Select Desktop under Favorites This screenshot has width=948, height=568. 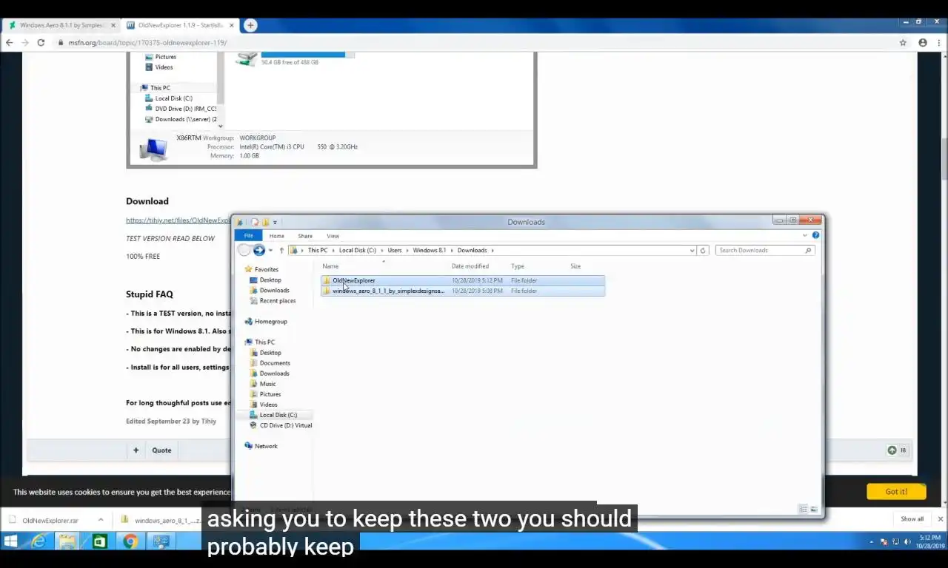[270, 280]
